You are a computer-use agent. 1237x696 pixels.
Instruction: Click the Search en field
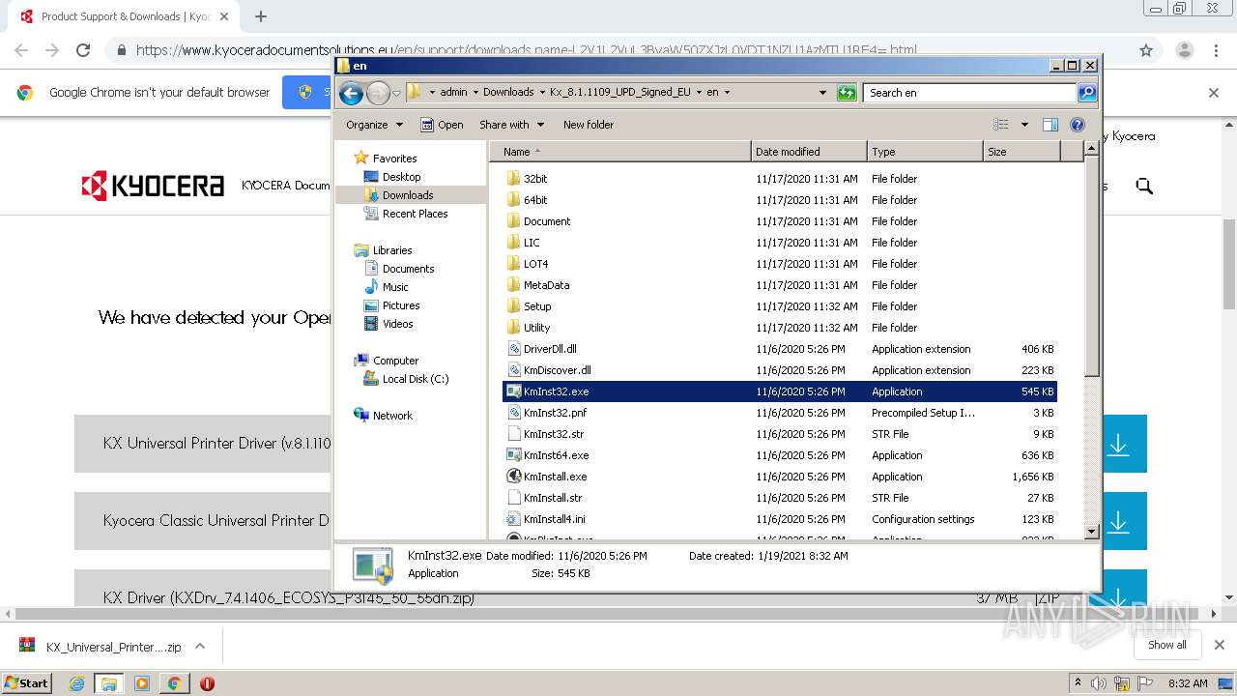(x=969, y=93)
